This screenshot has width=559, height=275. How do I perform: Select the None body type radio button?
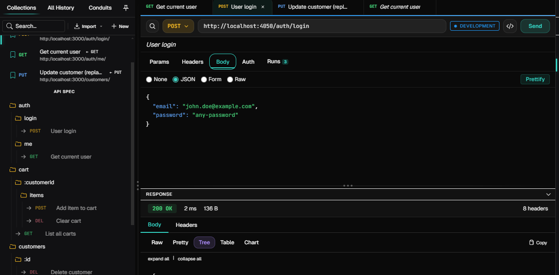click(x=149, y=79)
